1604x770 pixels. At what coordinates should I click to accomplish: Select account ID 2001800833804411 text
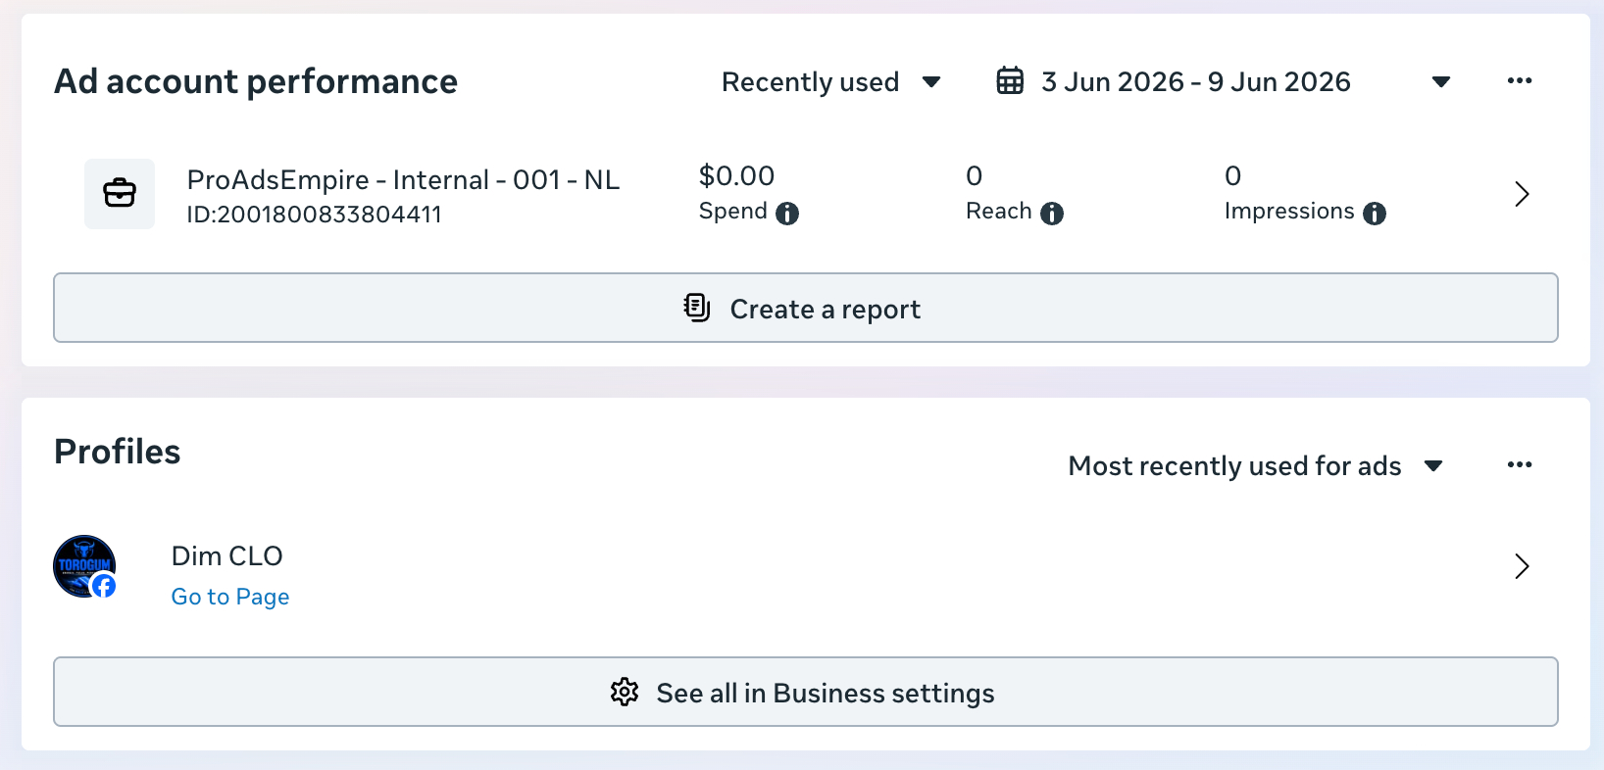pyautogui.click(x=314, y=215)
